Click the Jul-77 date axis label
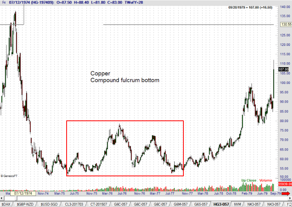This screenshot has height=207, width=292. pos(170,193)
